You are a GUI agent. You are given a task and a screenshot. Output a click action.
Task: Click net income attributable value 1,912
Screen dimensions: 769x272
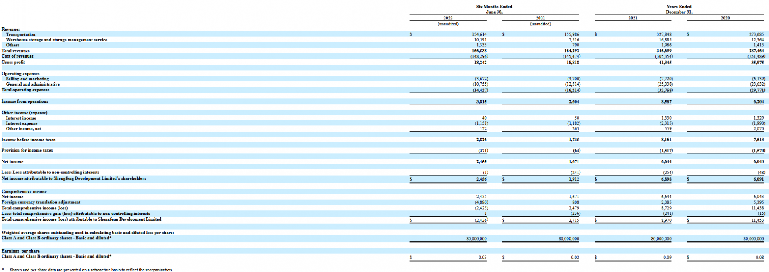point(574,179)
